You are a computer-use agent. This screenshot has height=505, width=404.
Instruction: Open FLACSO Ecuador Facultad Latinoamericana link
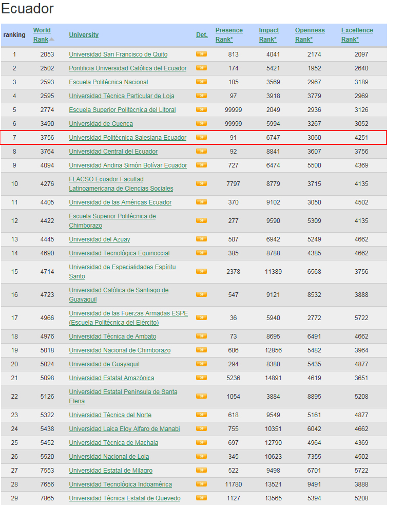tap(121, 183)
